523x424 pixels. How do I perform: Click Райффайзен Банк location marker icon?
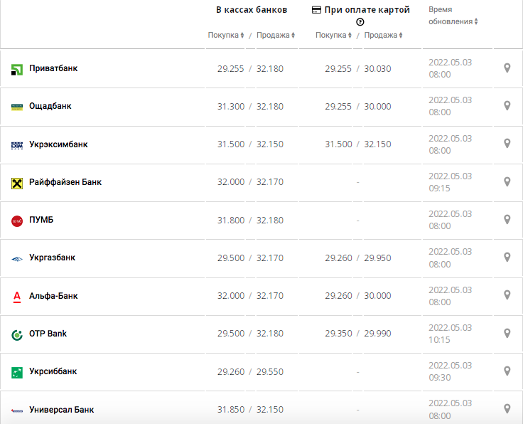[507, 182]
